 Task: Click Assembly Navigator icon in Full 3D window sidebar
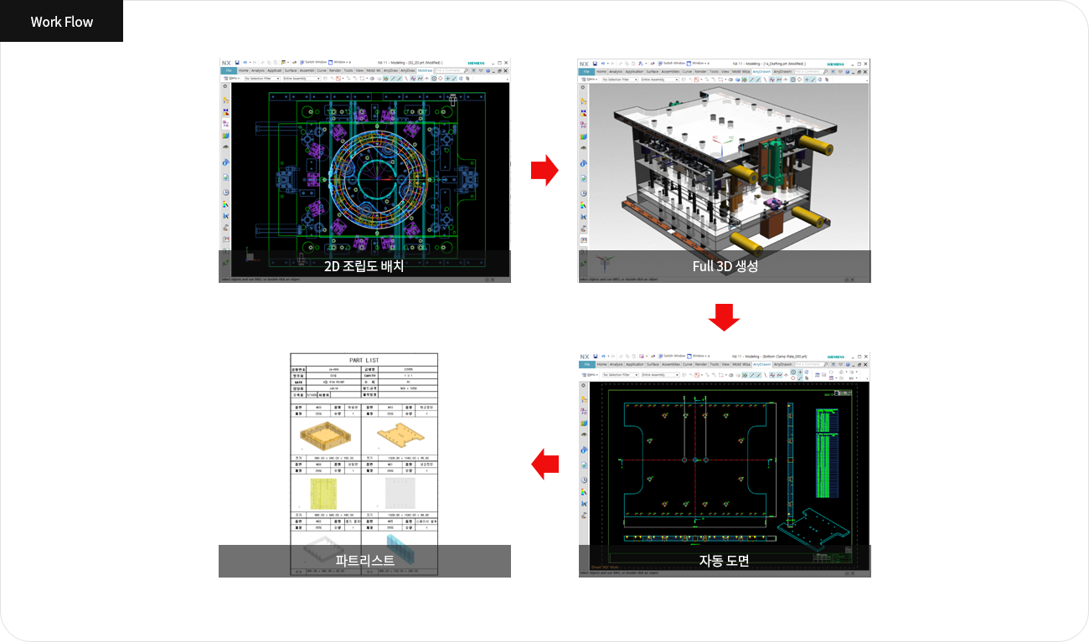click(x=584, y=101)
